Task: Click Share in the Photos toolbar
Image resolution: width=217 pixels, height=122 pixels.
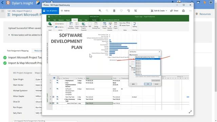Action: [174, 11]
